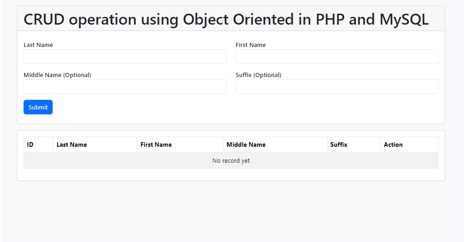Click the Last Name table column header
Viewport: 464px width, 242px height.
pyautogui.click(x=95, y=144)
